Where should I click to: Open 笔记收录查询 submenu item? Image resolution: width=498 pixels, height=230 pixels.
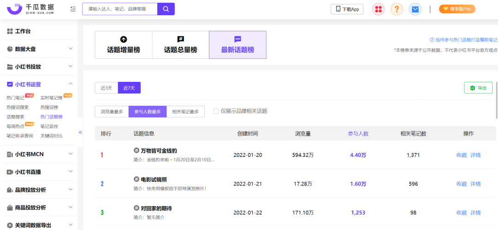coord(20,136)
